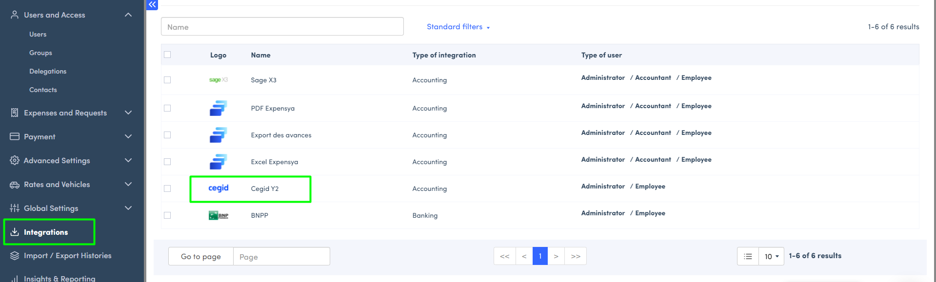Click the Excel Expensya logo icon
This screenshot has height=282, width=936.
(218, 162)
